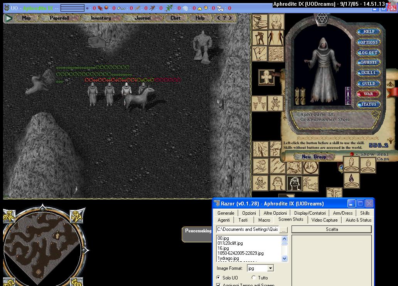398x286 pixels.
Task: Click the three caduceus staffs spell icon
Action: (x=260, y=104)
